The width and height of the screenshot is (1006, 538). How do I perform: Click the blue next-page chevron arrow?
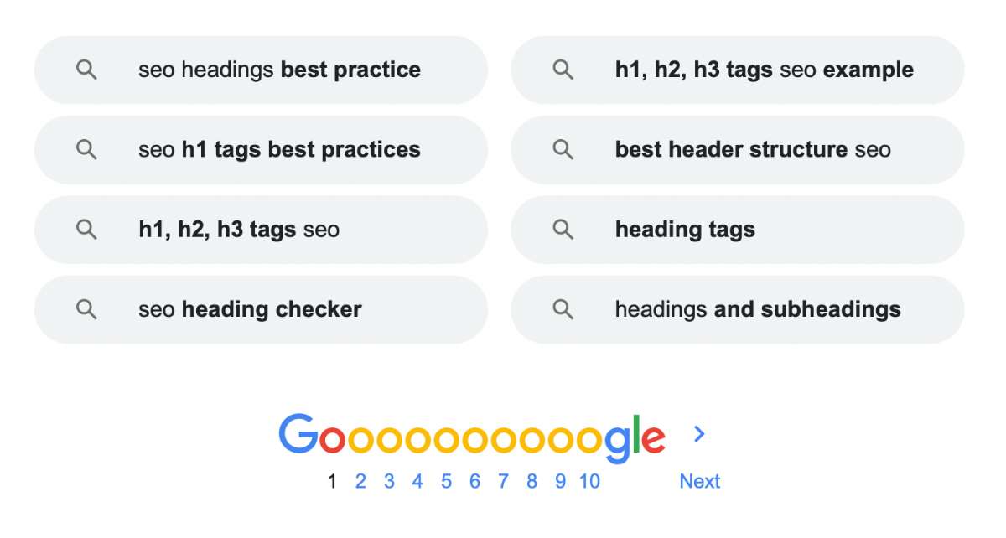click(700, 433)
